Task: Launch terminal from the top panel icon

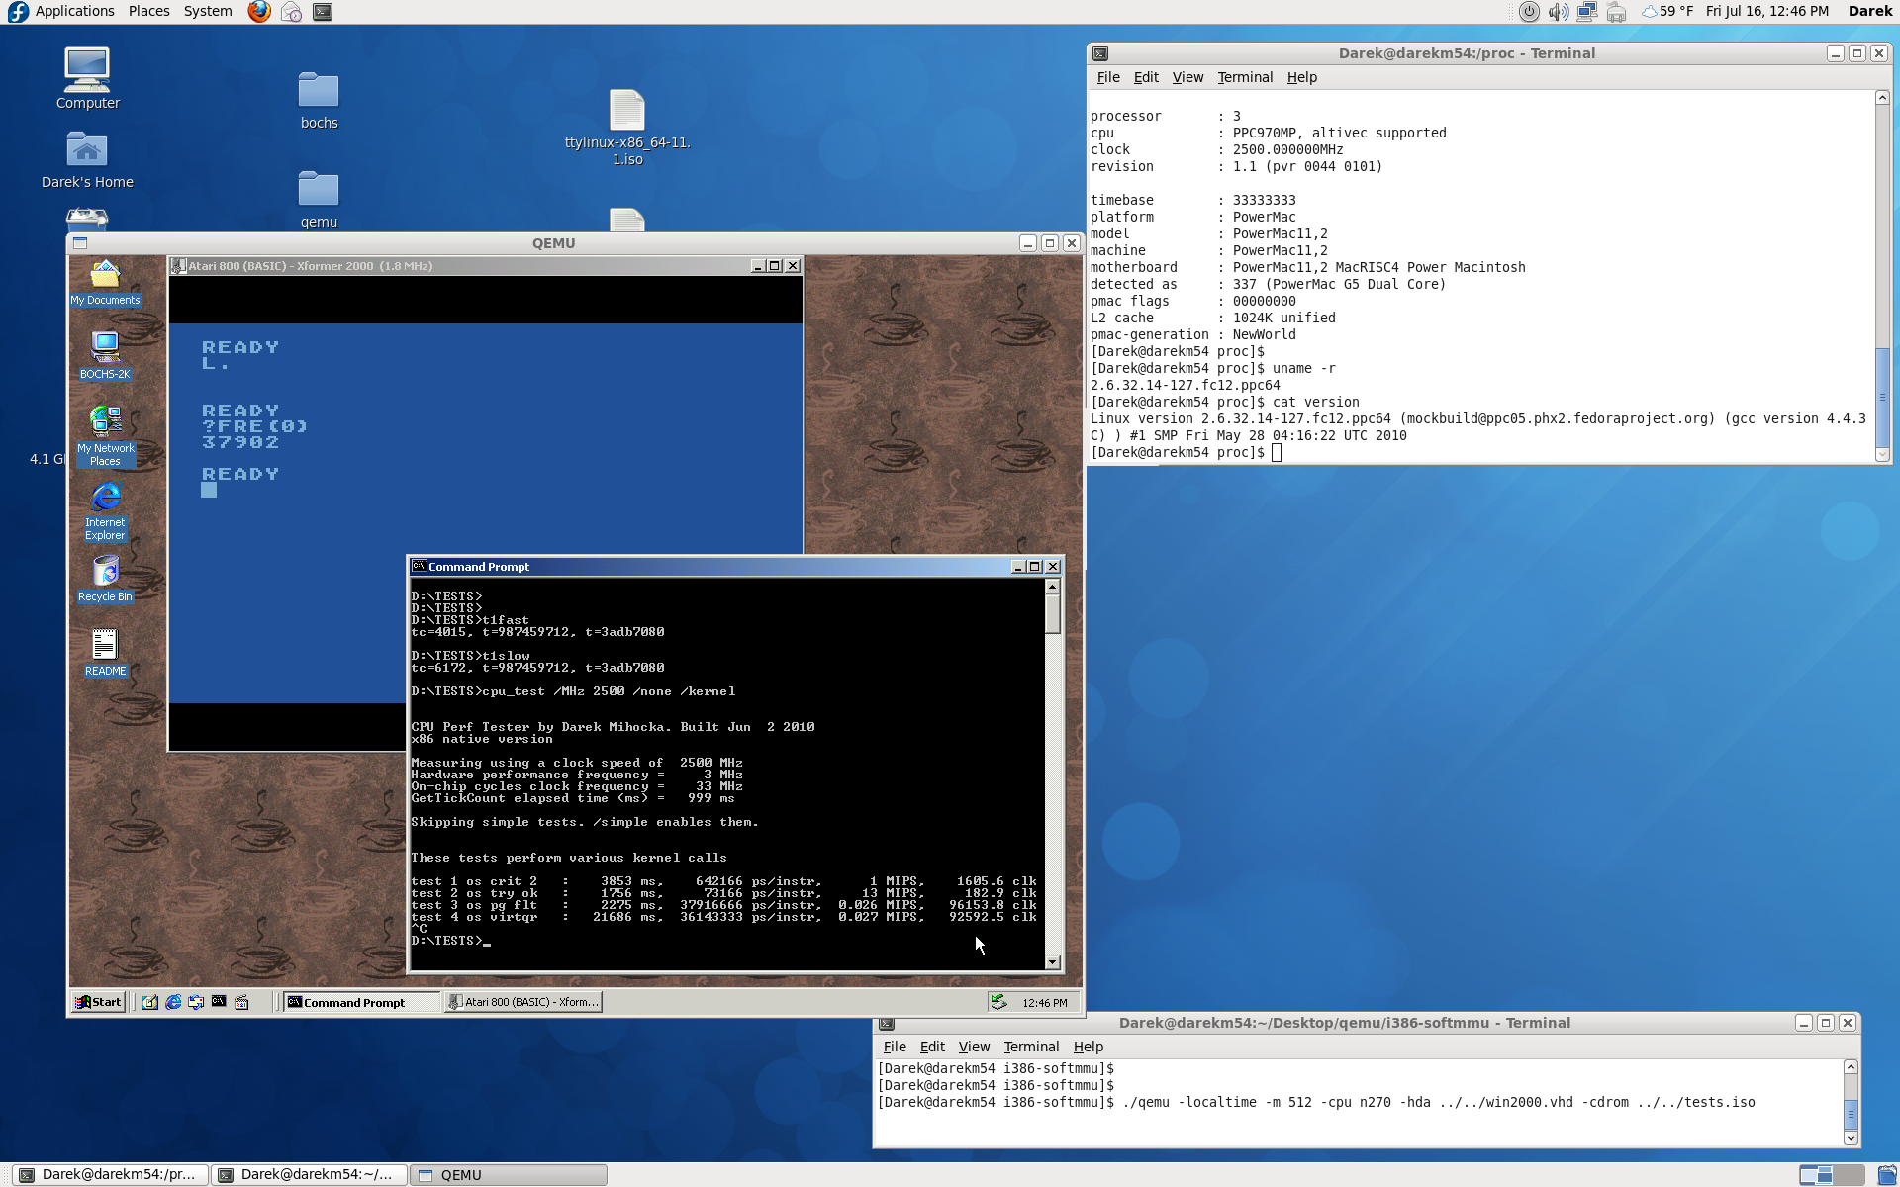Action: coord(323,12)
